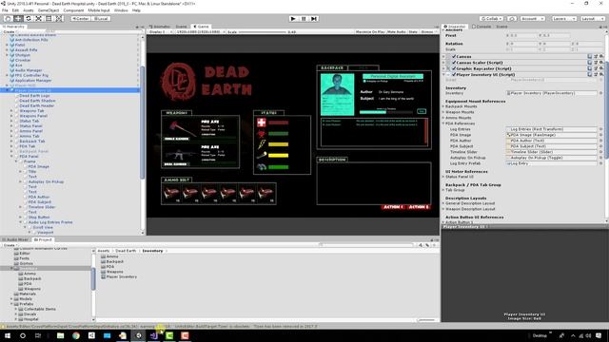Open the Display dropdown in Game view

coord(160,31)
